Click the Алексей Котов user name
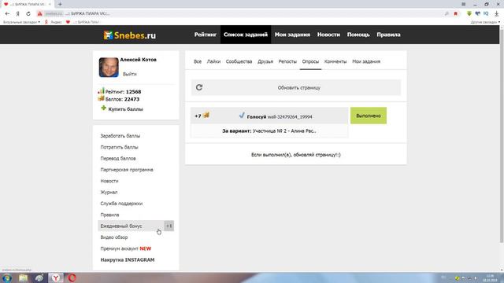 click(x=139, y=60)
